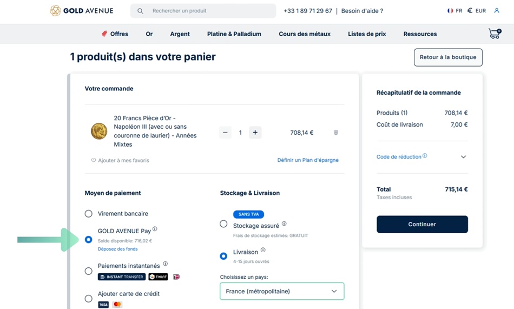Open info icon beside Livraison
The height and width of the screenshot is (309, 514).
point(263,250)
